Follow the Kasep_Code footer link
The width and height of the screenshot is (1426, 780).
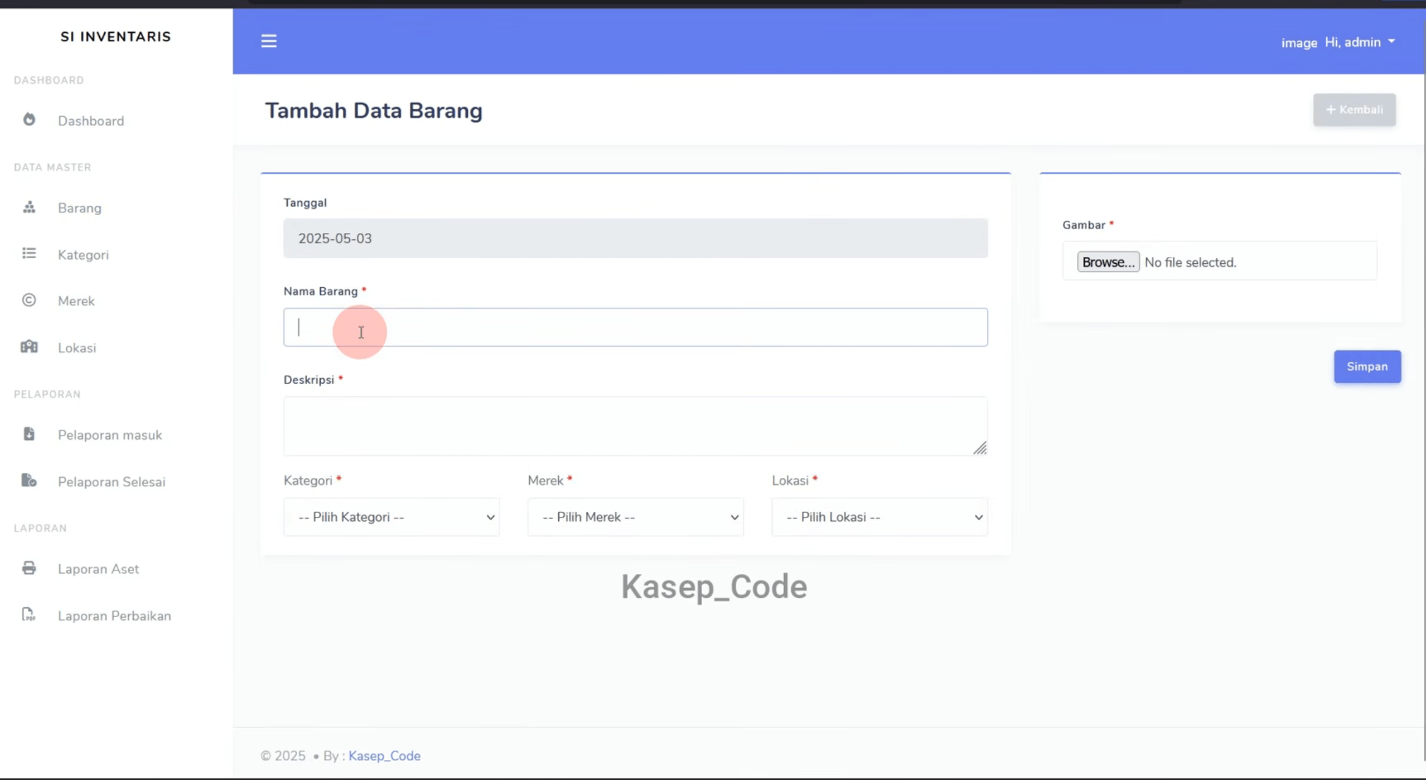point(384,755)
